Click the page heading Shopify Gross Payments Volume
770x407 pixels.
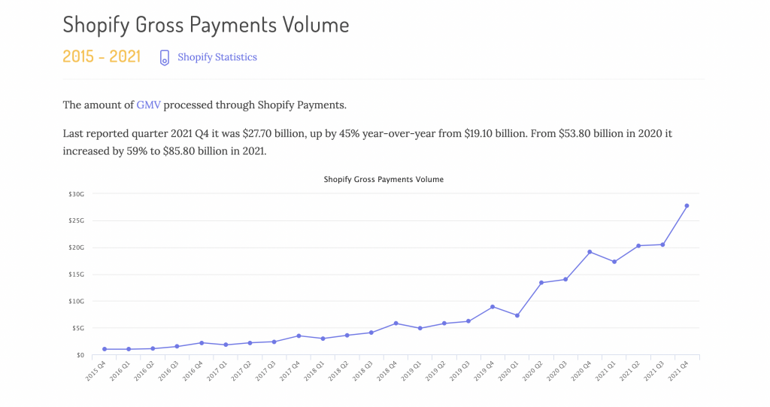click(206, 24)
